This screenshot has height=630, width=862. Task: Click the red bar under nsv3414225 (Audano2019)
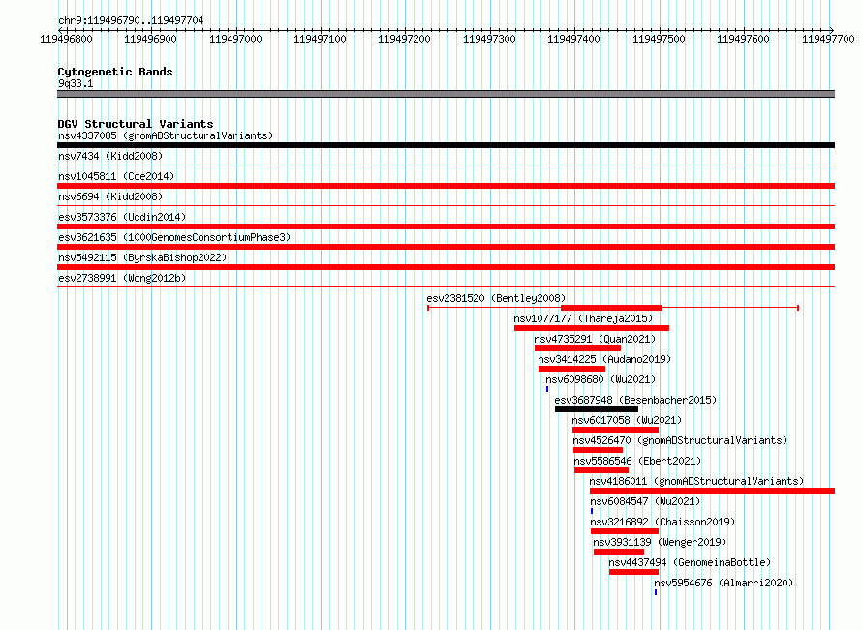click(571, 369)
